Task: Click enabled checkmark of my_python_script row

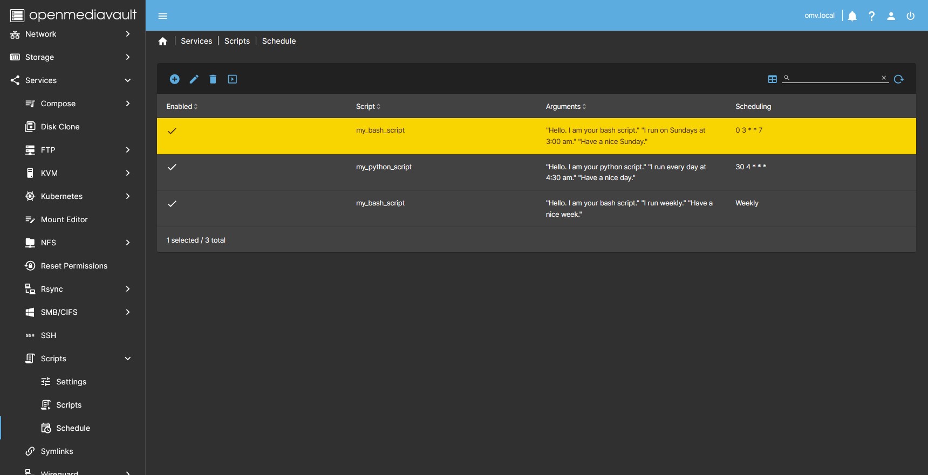Action: (172, 167)
